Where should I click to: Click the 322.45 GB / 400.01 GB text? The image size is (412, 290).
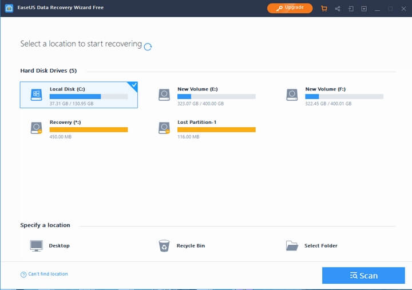click(x=328, y=104)
